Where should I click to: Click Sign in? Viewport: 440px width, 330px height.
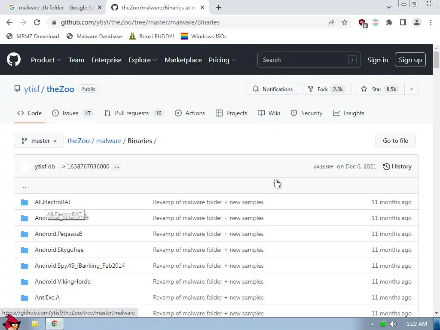click(x=378, y=60)
